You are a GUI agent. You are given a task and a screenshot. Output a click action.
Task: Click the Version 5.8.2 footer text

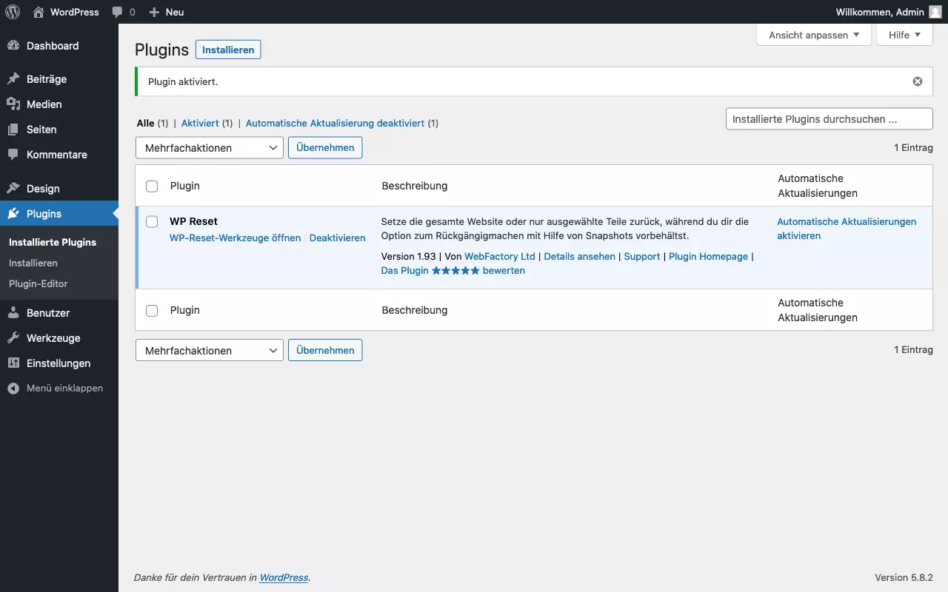coord(904,578)
